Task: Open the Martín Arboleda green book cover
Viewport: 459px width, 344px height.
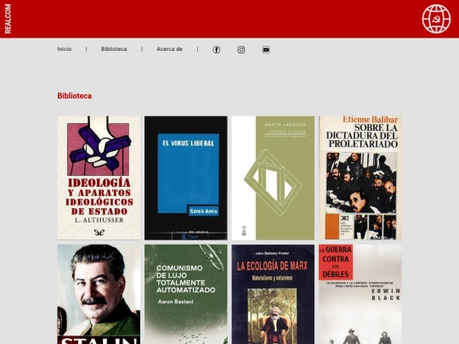Action: tap(273, 178)
